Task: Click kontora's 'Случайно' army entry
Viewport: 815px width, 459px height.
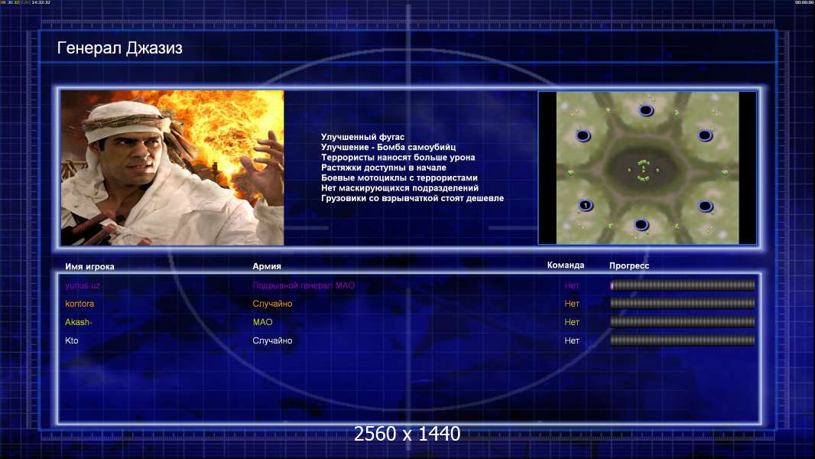Action: click(x=272, y=304)
